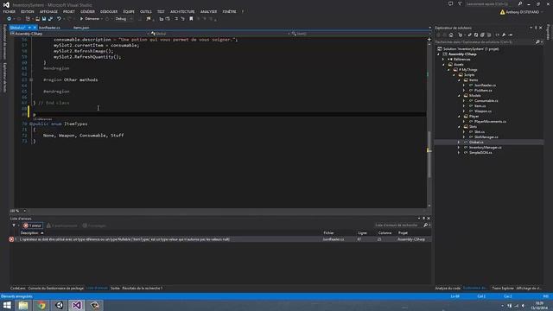The height and width of the screenshot is (311, 553).
Task: Click the increase indent toolbar icon
Action: 168,19
